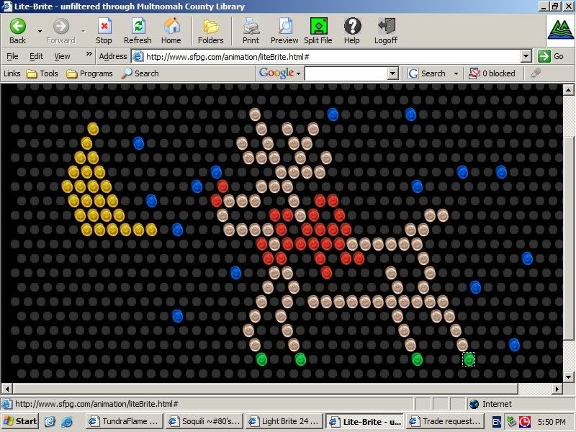576x432 pixels.
Task: Open the Google logo menu dropdown
Action: (x=298, y=74)
